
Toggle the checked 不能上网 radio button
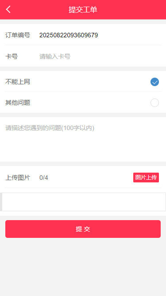[154, 82]
